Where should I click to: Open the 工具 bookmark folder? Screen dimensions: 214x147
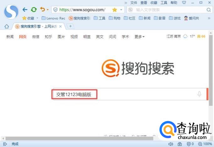pyautogui.click(x=99, y=18)
